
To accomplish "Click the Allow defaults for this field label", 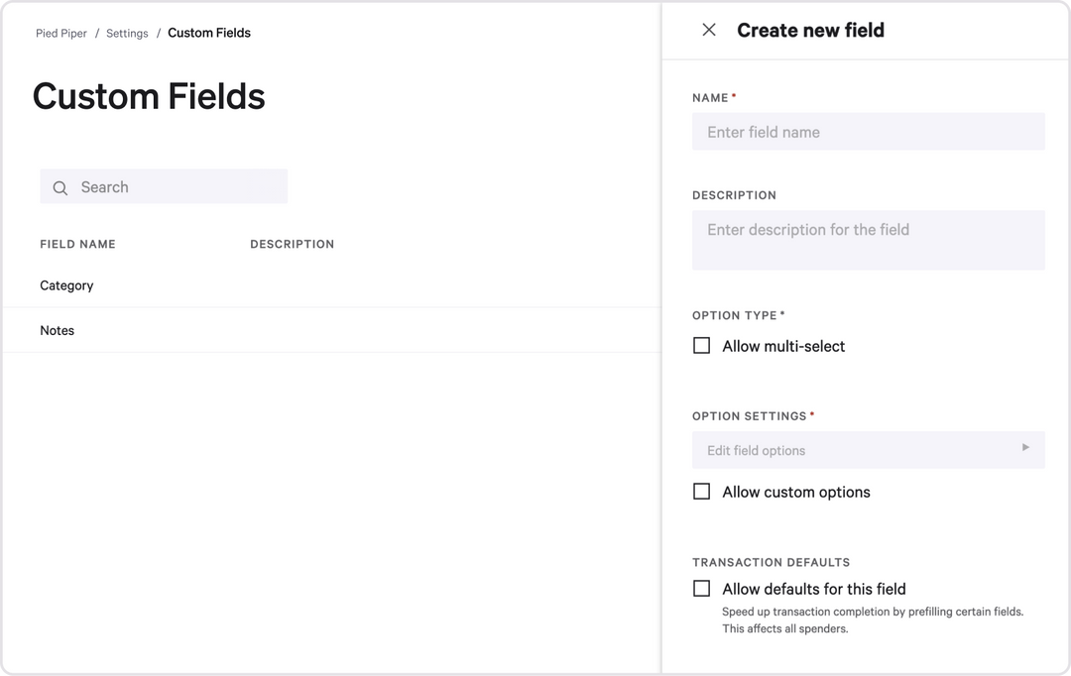I will 814,589.
